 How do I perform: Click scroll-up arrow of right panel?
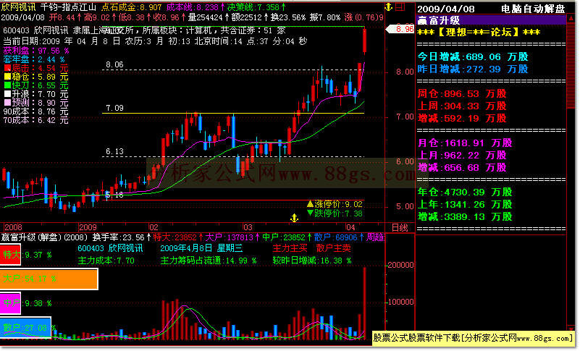[571, 18]
